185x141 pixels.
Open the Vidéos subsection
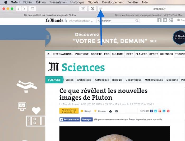(70, 80)
